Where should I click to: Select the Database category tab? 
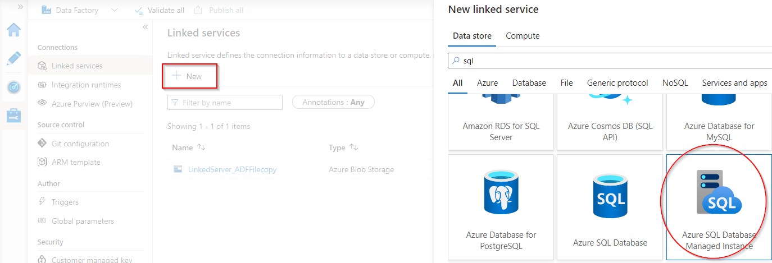click(529, 83)
